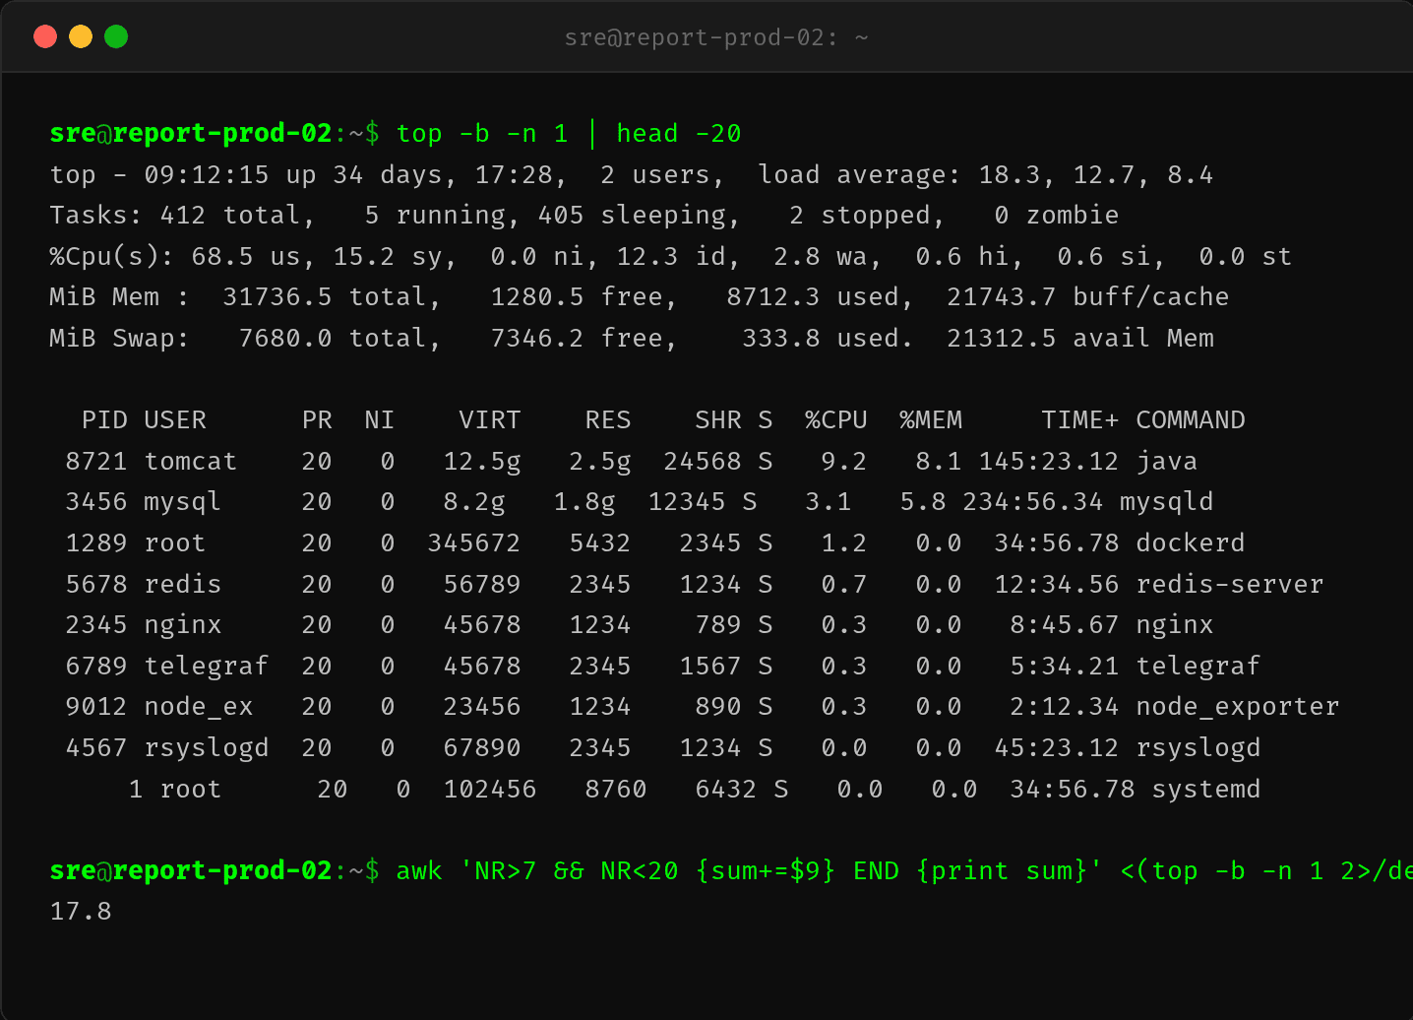
Task: Click PID 5678 in redis row
Action: pos(96,585)
